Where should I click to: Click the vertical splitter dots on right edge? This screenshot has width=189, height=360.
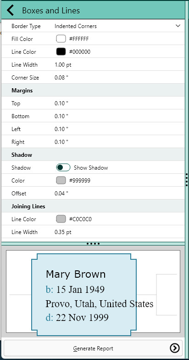click(x=187, y=180)
